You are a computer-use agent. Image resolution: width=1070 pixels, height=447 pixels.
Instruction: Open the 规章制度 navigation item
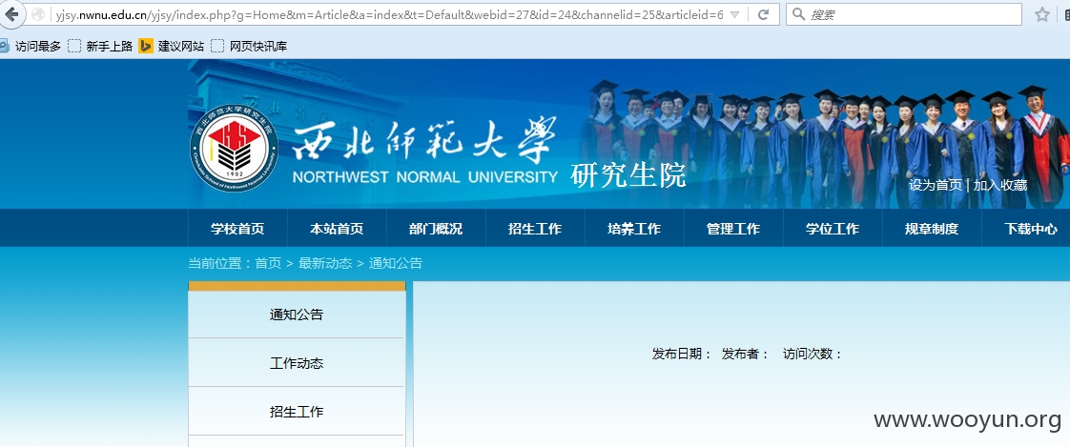pos(932,229)
